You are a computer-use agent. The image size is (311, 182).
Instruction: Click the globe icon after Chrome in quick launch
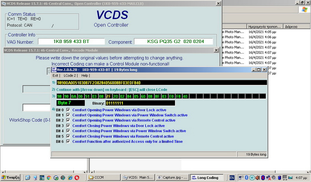[x=56, y=178]
